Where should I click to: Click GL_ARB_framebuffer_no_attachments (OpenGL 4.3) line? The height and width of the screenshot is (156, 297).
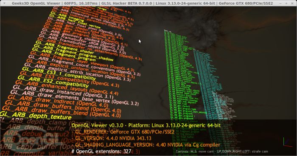click(89, 49)
